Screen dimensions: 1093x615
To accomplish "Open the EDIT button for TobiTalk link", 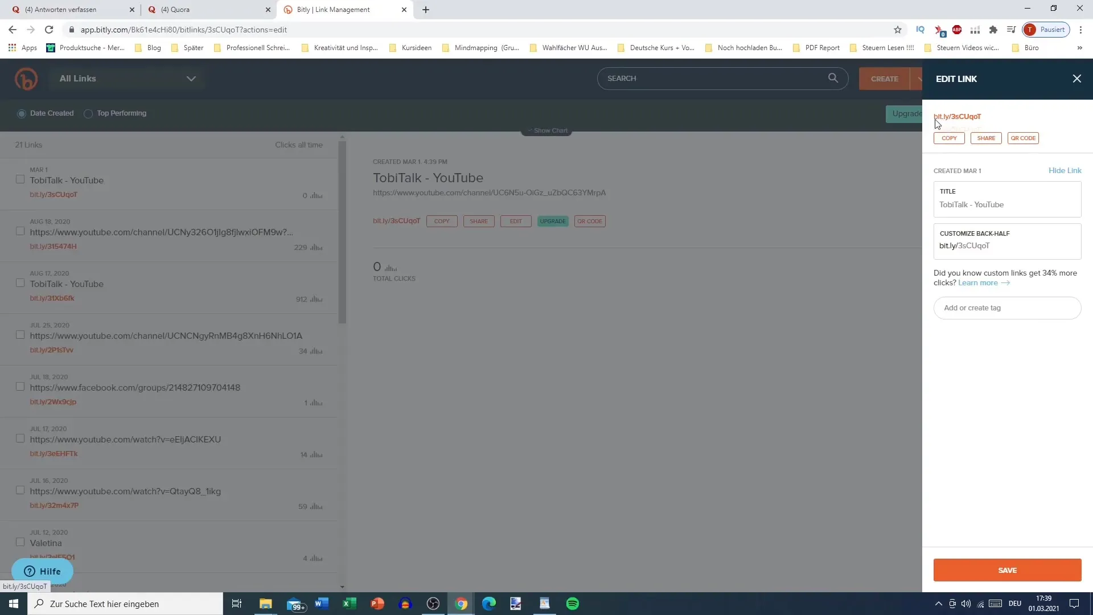I will coord(516,221).
